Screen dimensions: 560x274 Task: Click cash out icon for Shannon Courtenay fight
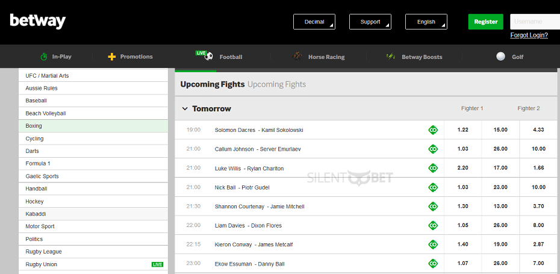click(x=433, y=206)
